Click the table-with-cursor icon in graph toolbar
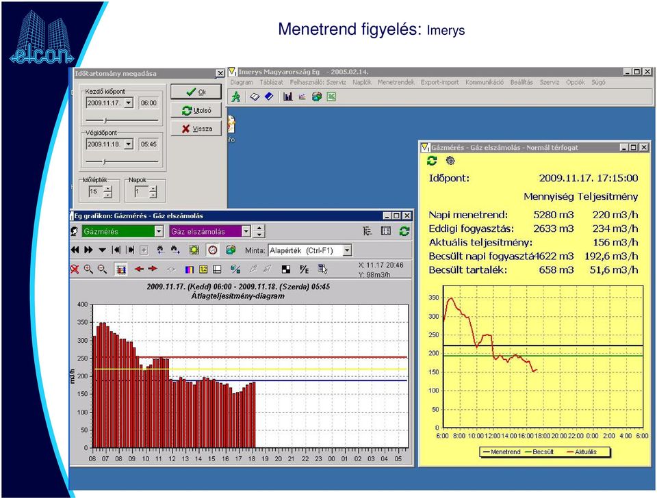The image size is (657, 498). click(x=322, y=270)
